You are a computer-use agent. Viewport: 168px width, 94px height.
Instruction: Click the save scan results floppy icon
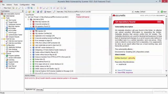click(38, 12)
